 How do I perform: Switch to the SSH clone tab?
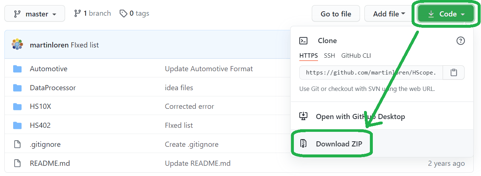pyautogui.click(x=329, y=56)
